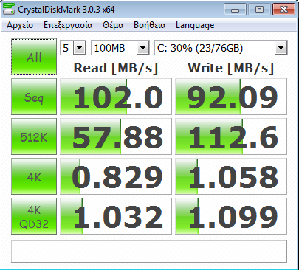This screenshot has width=299, height=270.
Task: Click the CrystalDiskMark app icon in title bar
Action: [x=9, y=9]
